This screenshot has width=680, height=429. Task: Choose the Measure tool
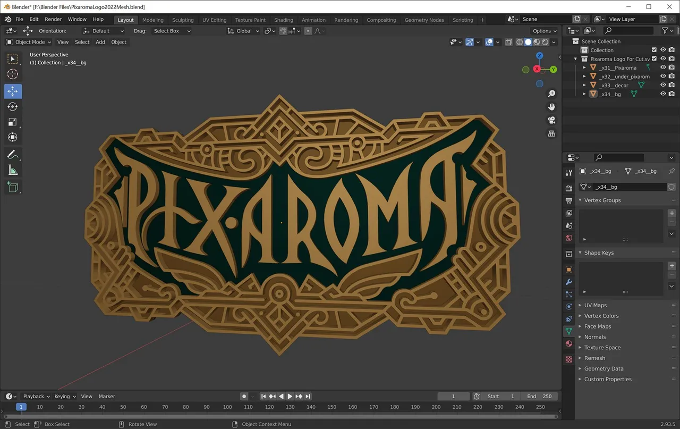(13, 170)
